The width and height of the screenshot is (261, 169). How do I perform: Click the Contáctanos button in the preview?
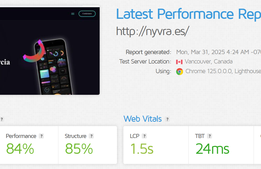point(87,14)
